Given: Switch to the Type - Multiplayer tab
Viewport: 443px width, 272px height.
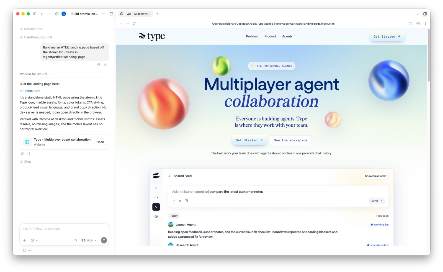Looking at the screenshot, I should tap(136, 14).
